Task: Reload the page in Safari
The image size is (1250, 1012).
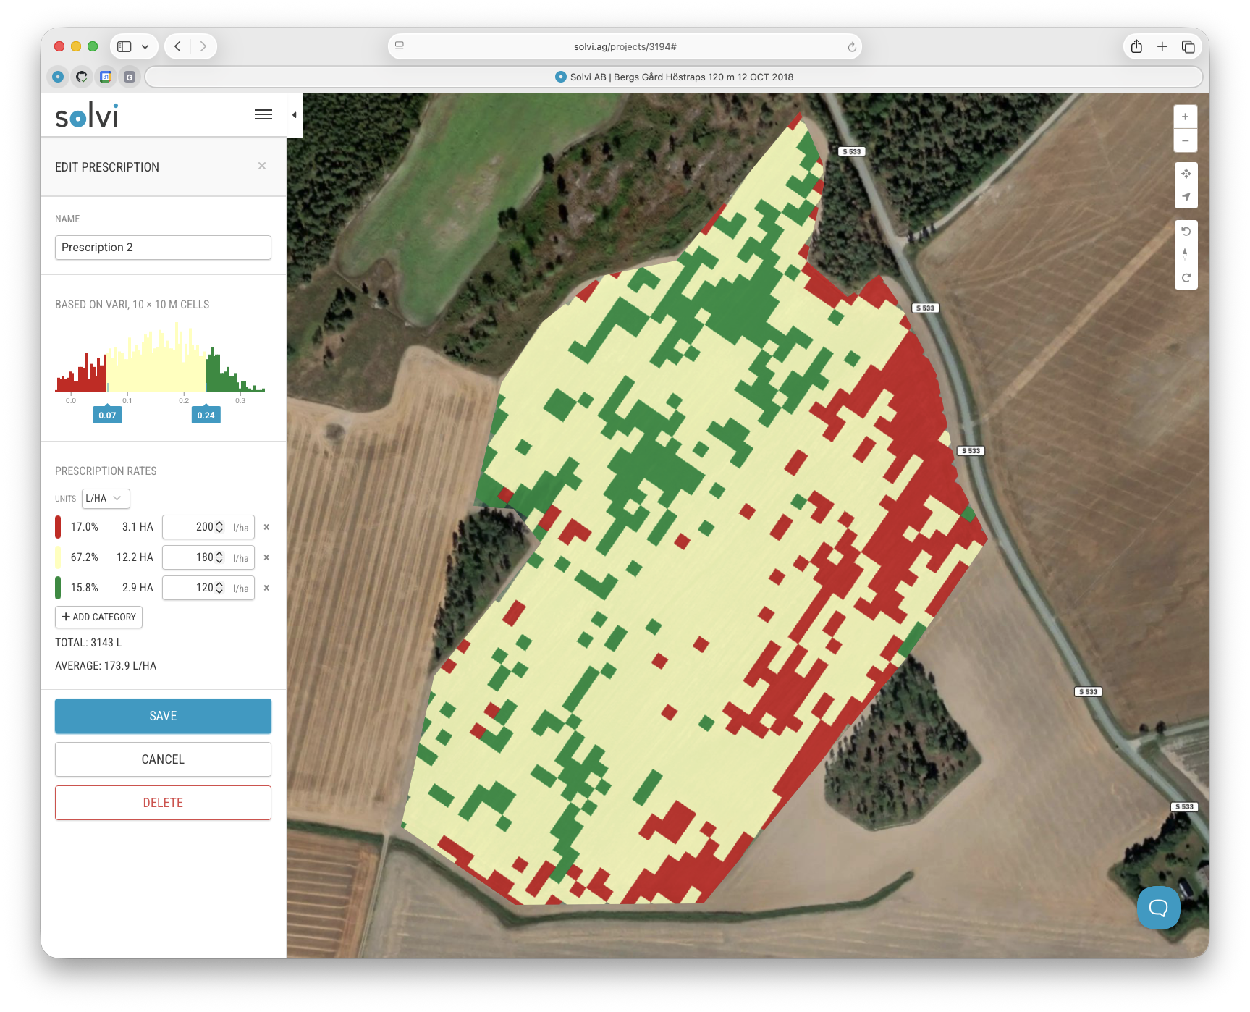Action: [x=852, y=47]
